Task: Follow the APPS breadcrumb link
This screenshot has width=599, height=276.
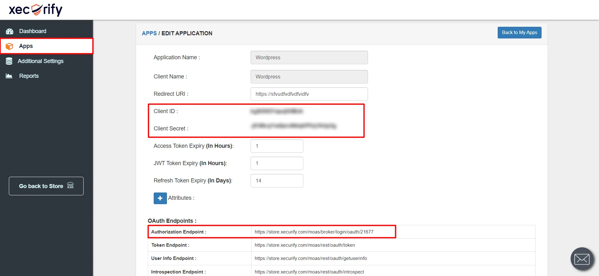Action: click(x=149, y=33)
